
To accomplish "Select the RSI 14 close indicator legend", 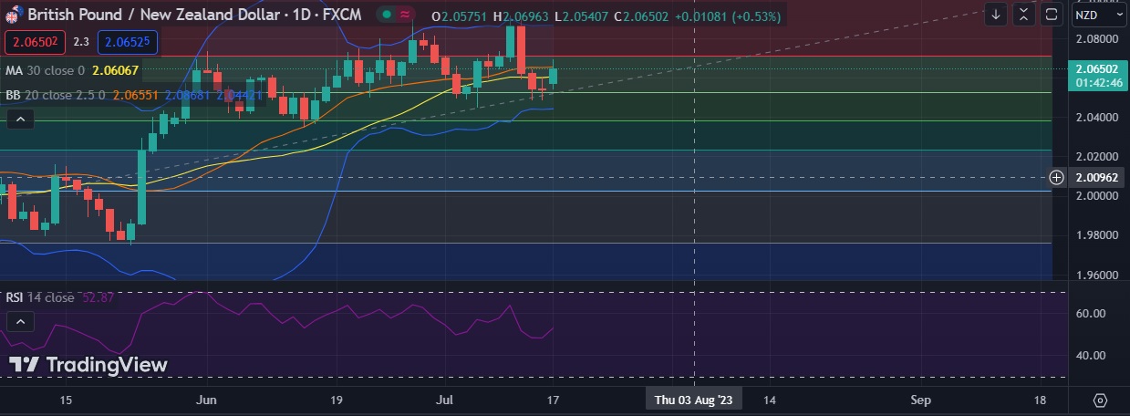I will coord(40,297).
